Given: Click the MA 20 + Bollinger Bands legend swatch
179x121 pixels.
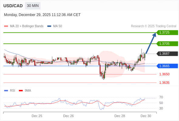Looking at the screenshot, I should coord(6,26).
